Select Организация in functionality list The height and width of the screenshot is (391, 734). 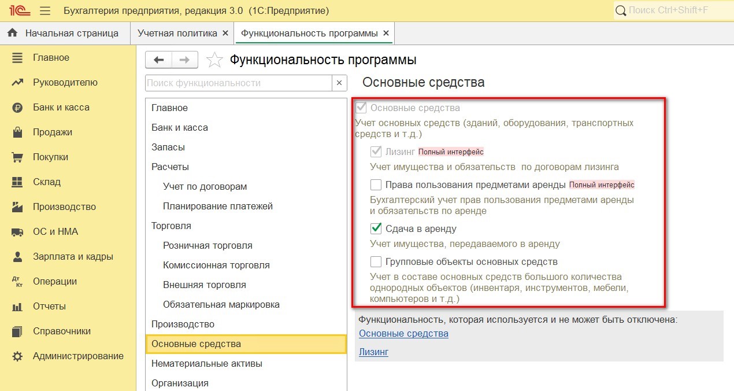tap(246, 383)
